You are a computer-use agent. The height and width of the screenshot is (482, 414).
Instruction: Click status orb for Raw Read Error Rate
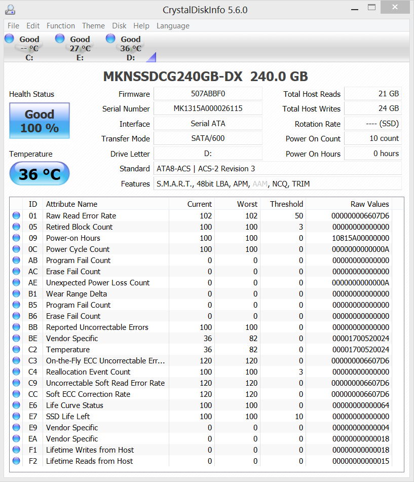(x=16, y=215)
